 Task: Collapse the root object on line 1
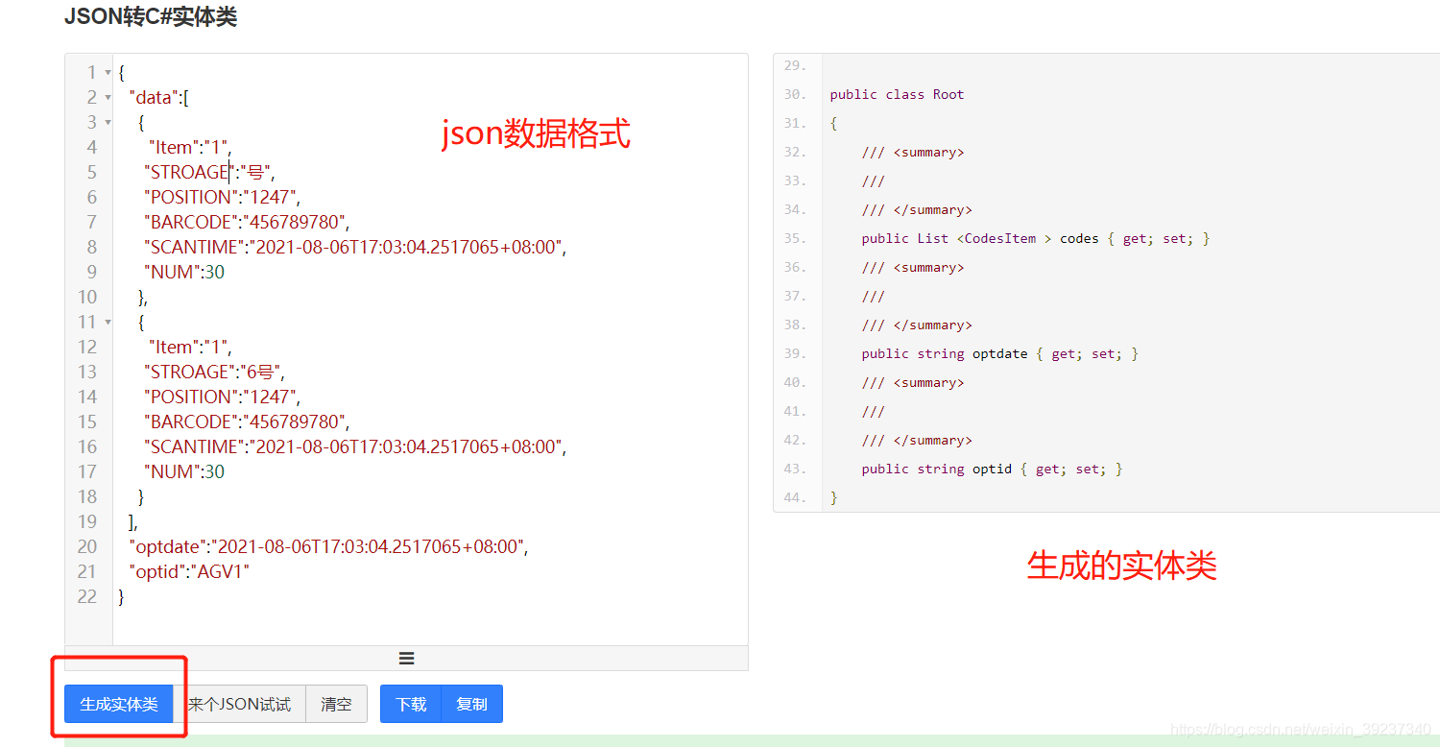coord(107,72)
